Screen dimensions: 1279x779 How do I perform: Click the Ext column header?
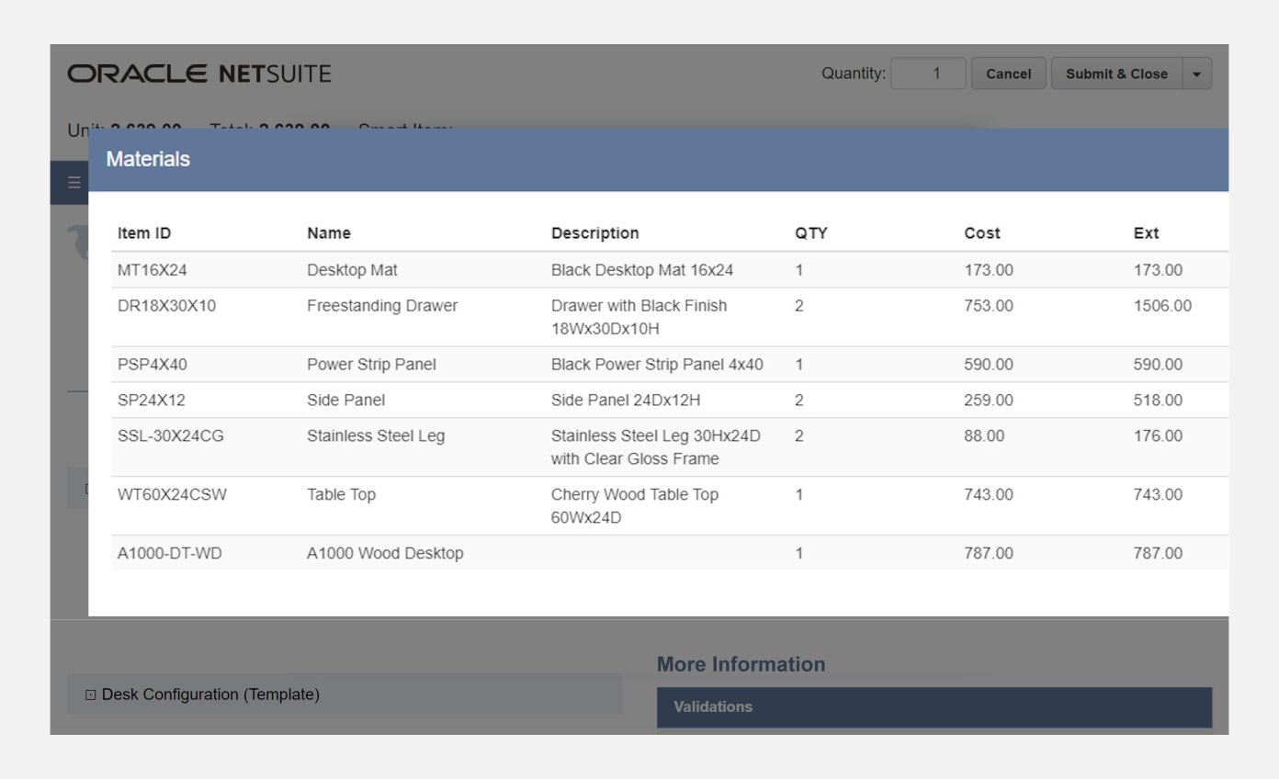[1146, 232]
